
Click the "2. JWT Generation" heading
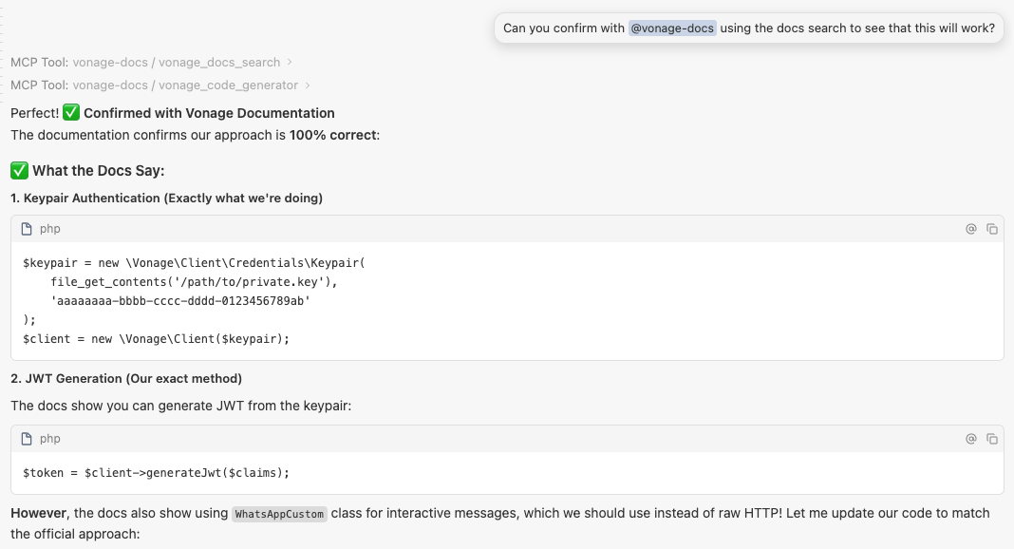(126, 378)
